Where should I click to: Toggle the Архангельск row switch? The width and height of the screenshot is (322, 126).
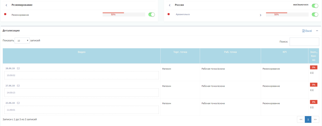click(315, 15)
